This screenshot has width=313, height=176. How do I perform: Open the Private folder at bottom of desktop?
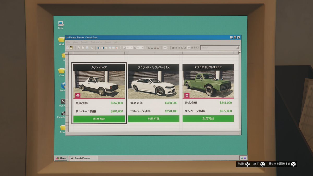[x=63, y=129]
